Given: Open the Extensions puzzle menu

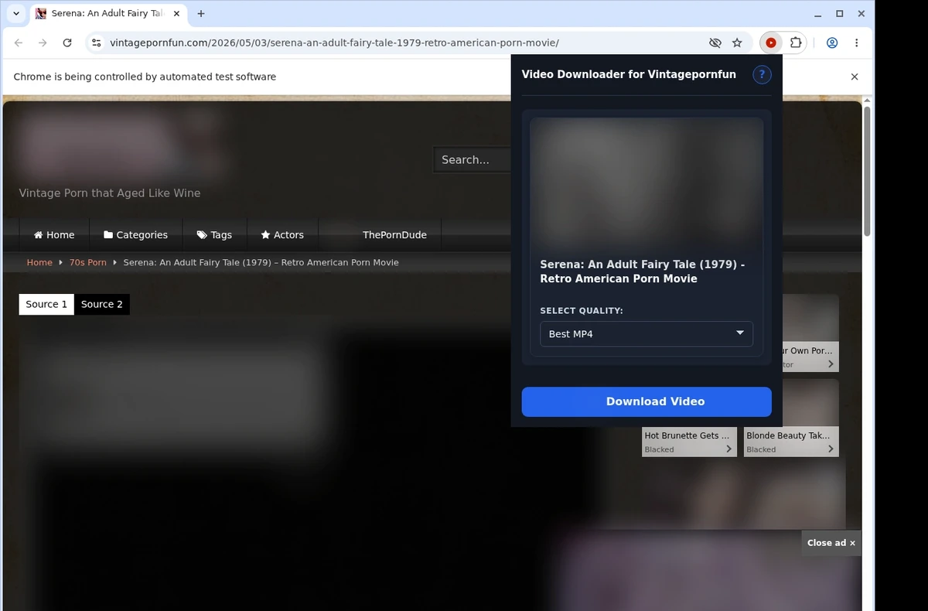Looking at the screenshot, I should click(x=795, y=43).
